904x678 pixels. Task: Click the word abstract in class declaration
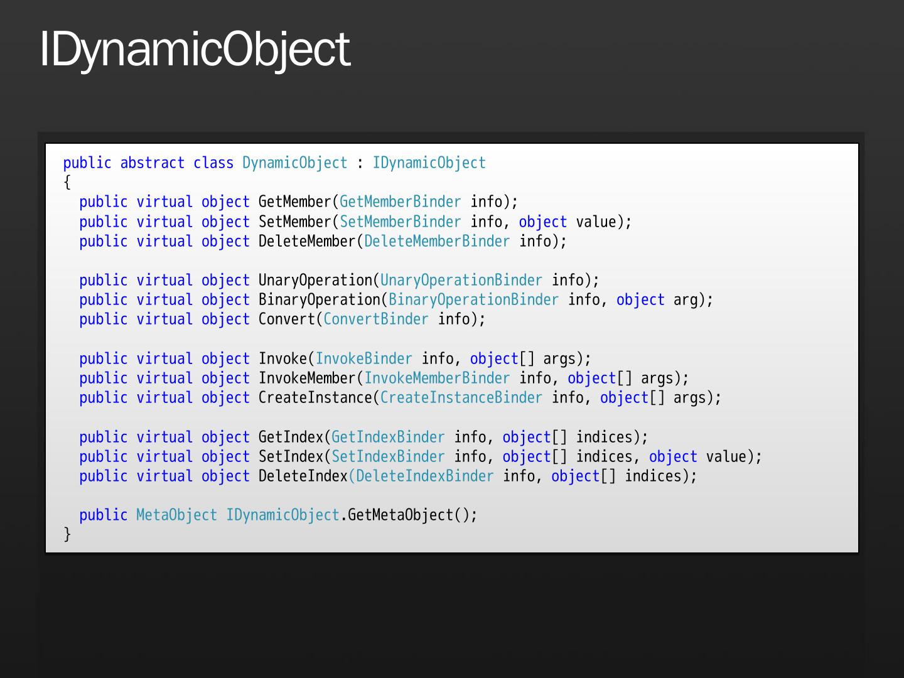point(153,163)
